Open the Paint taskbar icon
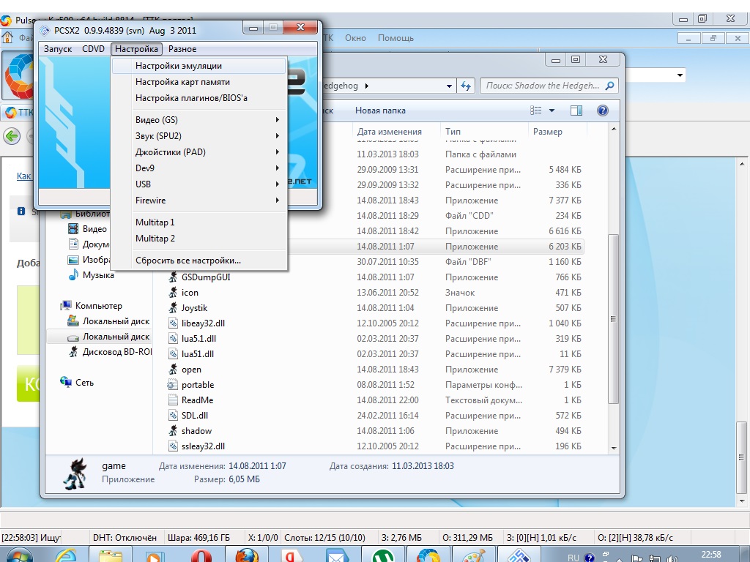 472,555
